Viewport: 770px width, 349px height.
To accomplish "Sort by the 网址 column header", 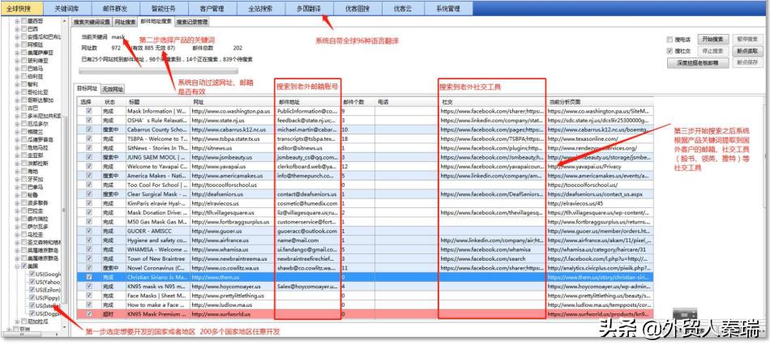I will click(x=232, y=102).
